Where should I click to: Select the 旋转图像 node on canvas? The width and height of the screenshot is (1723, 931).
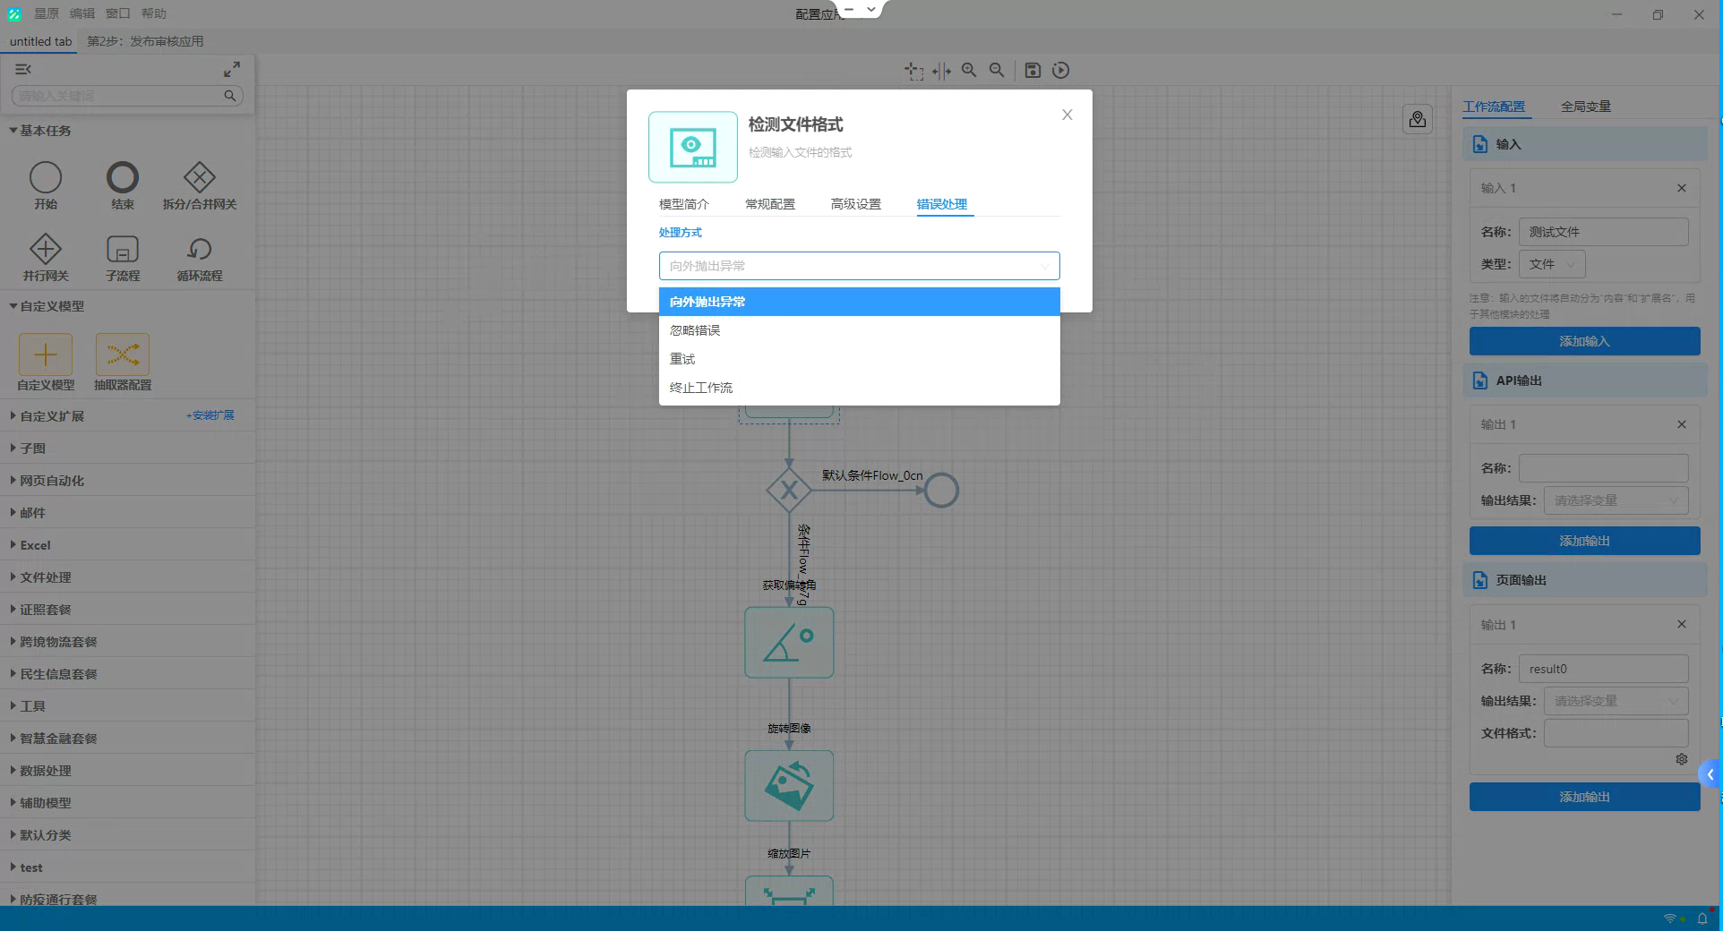(x=789, y=785)
